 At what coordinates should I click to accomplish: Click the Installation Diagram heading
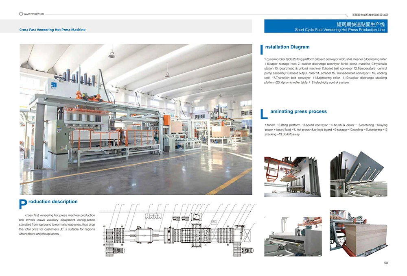tap(287, 47)
